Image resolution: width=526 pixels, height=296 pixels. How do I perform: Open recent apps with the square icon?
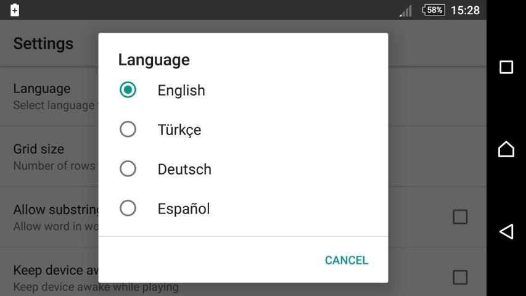(506, 67)
